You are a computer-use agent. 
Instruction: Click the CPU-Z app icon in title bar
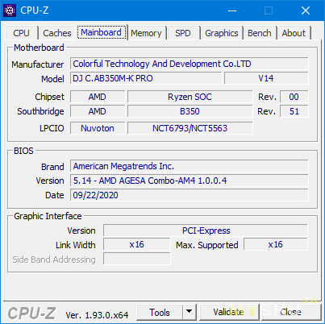(10, 10)
